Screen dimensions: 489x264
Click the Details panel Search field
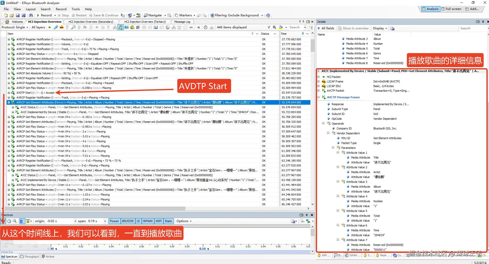pos(473,28)
